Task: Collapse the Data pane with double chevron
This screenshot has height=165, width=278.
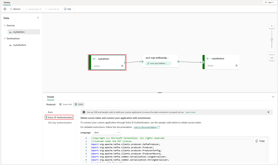Action: tap(38, 18)
